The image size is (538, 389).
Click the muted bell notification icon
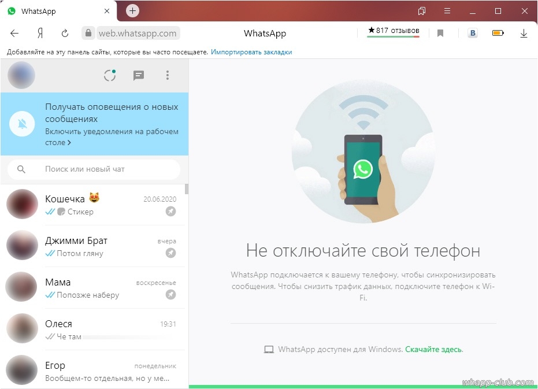pos(22,124)
